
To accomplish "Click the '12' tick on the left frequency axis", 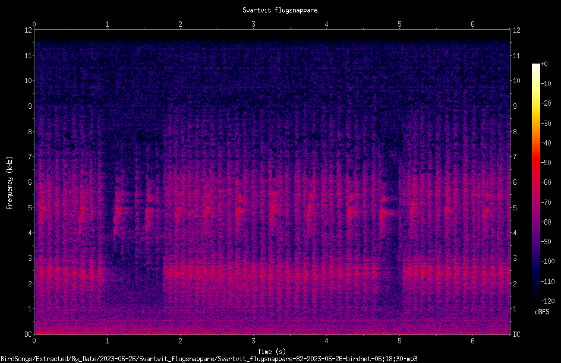I will point(28,30).
